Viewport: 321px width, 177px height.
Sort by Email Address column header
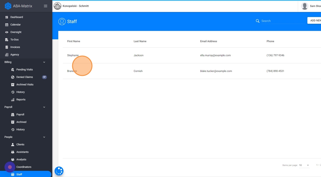click(x=209, y=41)
